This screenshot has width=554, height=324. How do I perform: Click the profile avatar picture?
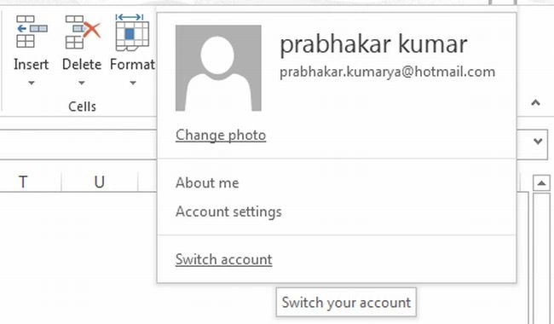(218, 68)
